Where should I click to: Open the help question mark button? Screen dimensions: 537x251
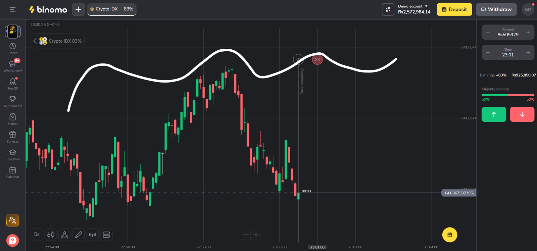tap(13, 240)
